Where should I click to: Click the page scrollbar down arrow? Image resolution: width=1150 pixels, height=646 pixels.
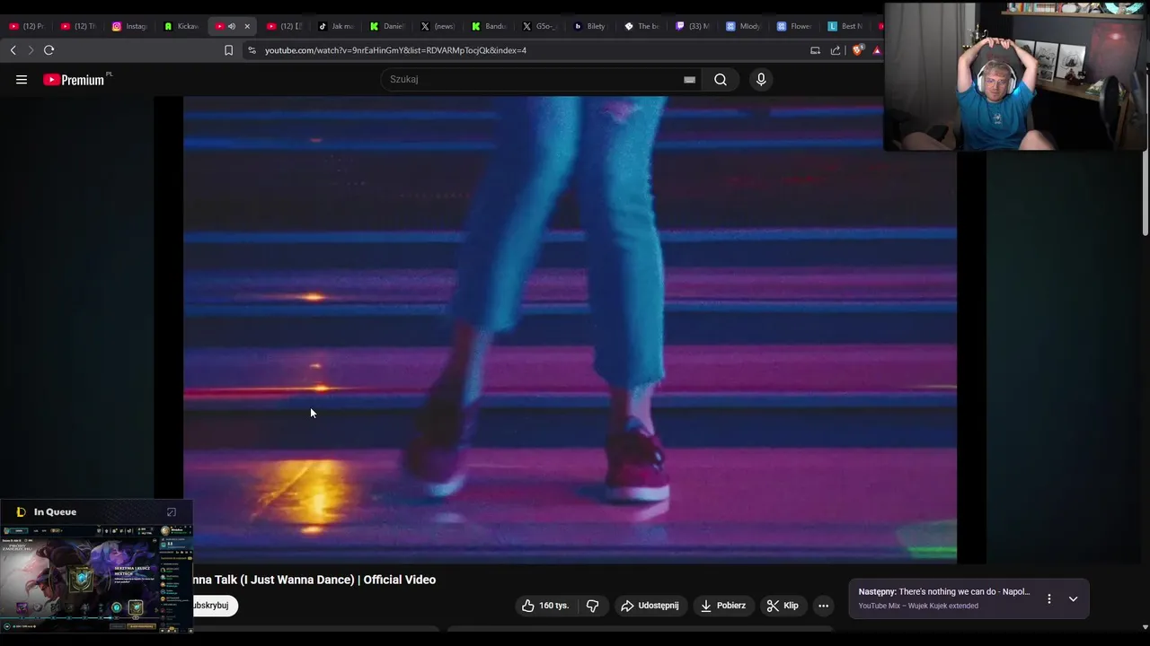[1144, 627]
